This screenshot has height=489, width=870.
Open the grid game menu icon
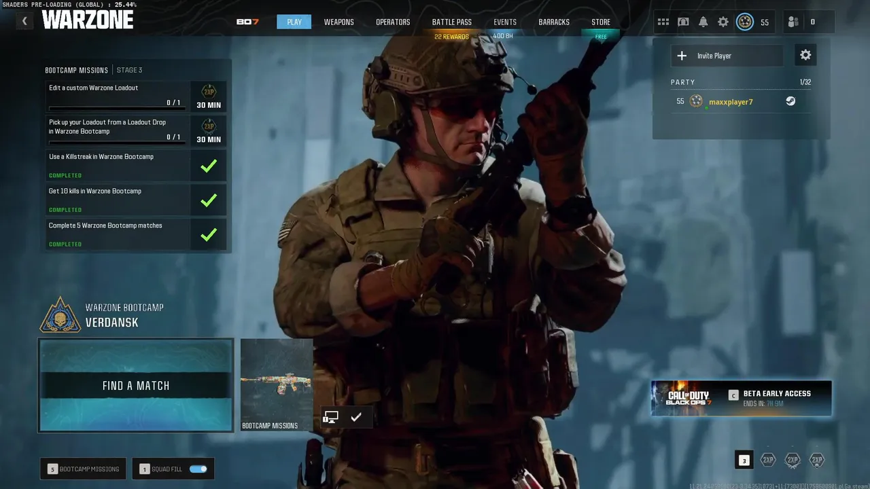[663, 22]
